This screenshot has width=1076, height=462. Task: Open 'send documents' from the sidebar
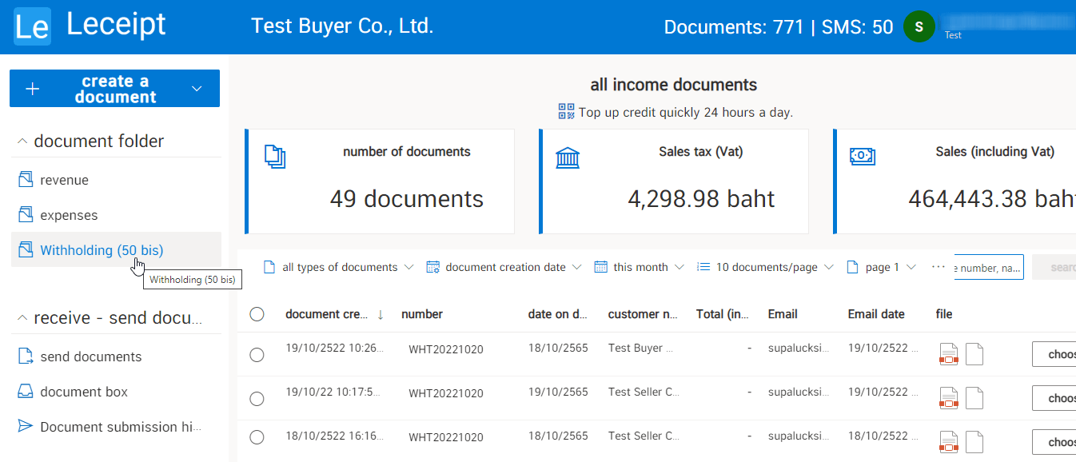point(92,356)
